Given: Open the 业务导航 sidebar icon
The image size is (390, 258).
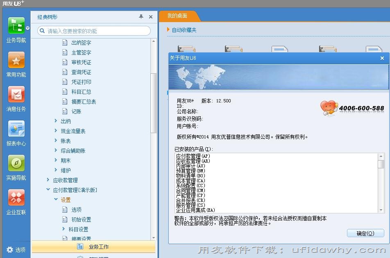Looking at the screenshot, I should coord(16,26).
